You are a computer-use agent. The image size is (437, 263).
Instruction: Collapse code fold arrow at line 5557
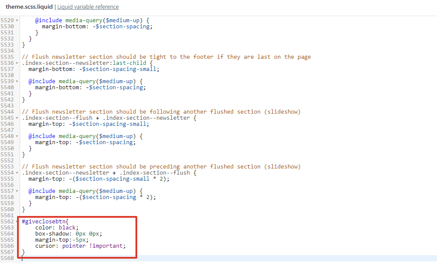click(x=17, y=191)
